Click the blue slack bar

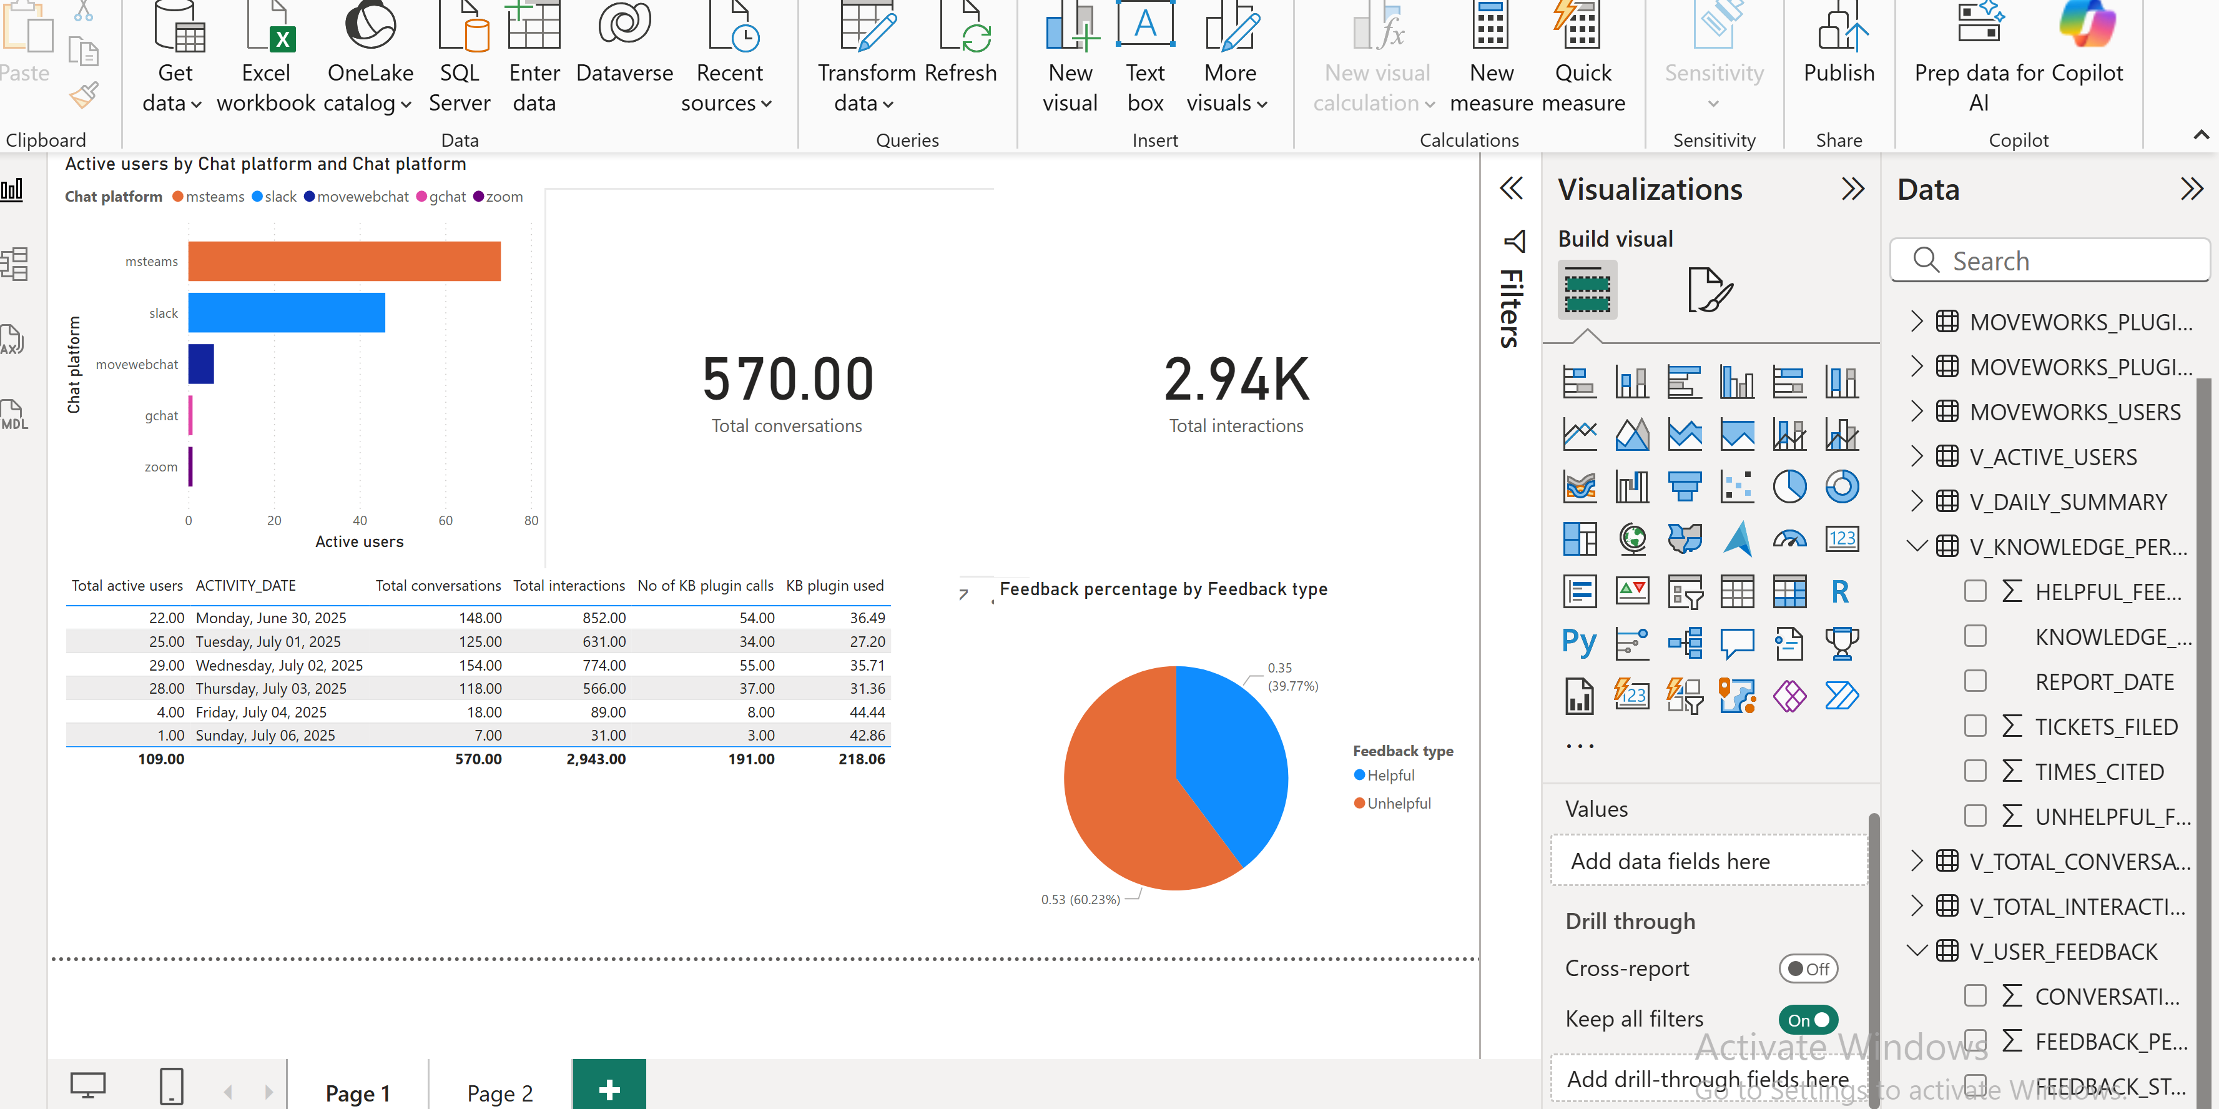(287, 312)
